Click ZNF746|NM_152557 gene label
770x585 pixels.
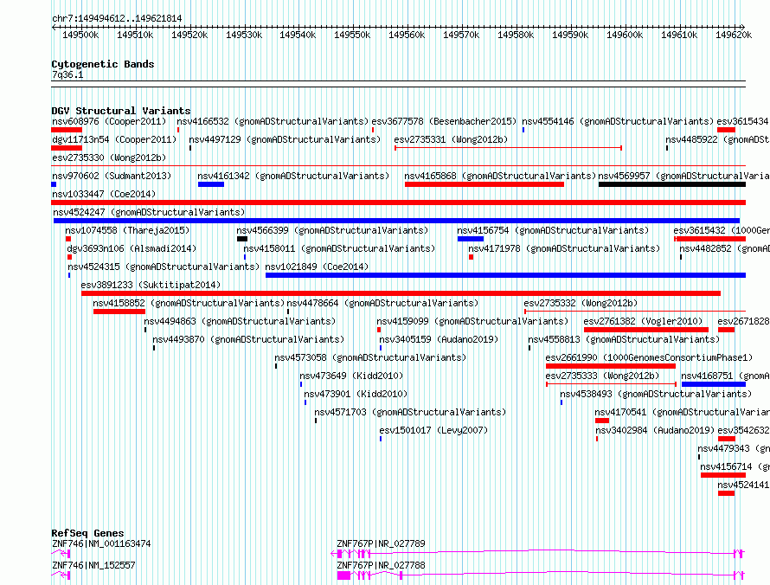tap(93, 565)
